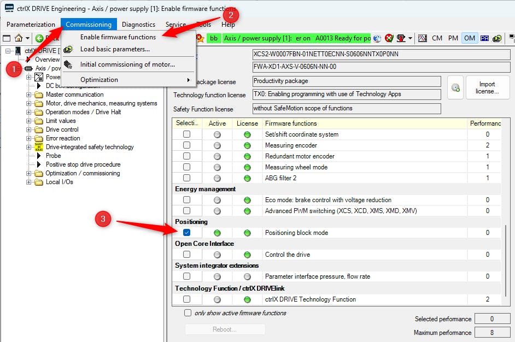Check only show active firmware functions

188,313
